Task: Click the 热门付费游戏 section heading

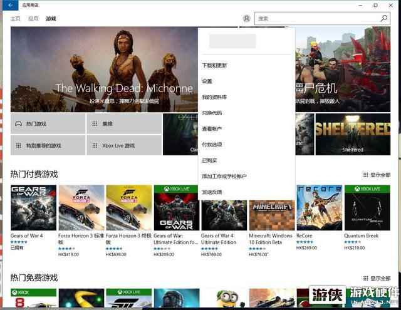Action: pyautogui.click(x=34, y=174)
